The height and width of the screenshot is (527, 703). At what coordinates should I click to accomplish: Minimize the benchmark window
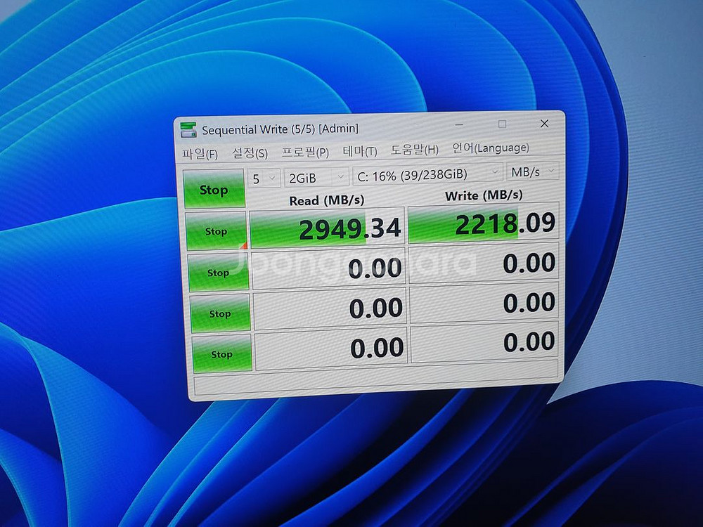460,126
